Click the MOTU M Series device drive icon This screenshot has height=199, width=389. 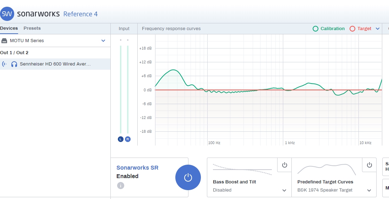click(4, 41)
